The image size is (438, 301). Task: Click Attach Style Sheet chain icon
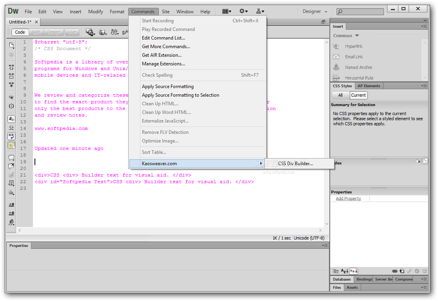point(395,271)
